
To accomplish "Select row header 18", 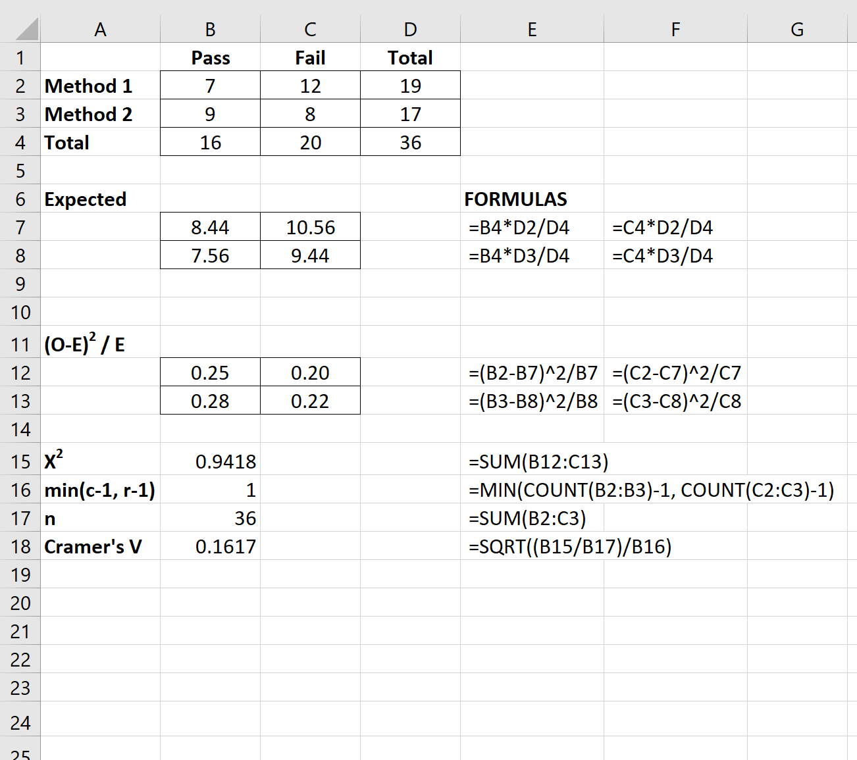I will tap(20, 546).
